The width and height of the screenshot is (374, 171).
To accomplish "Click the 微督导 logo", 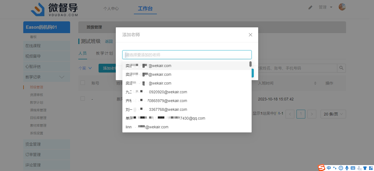I will tap(54, 9).
